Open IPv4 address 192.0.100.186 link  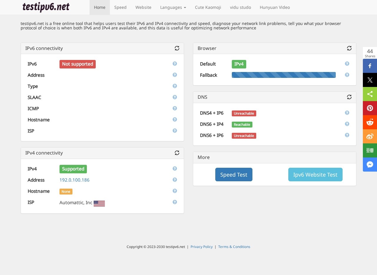pos(75,180)
